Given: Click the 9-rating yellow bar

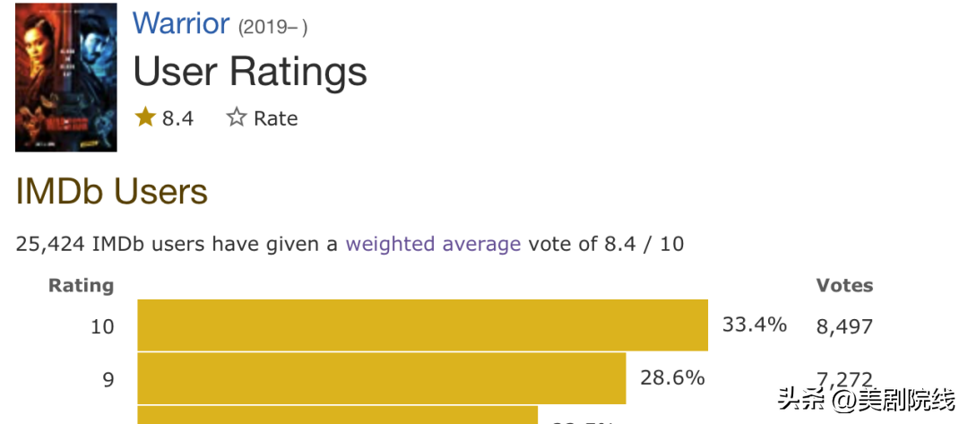Looking at the screenshot, I should point(381,378).
